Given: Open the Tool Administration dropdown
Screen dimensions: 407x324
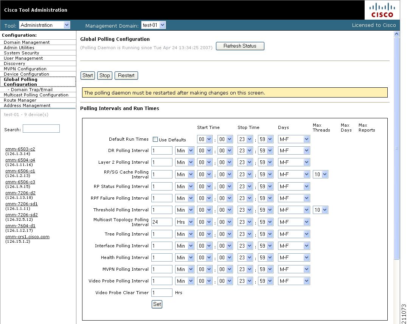Looking at the screenshot, I should (45, 25).
